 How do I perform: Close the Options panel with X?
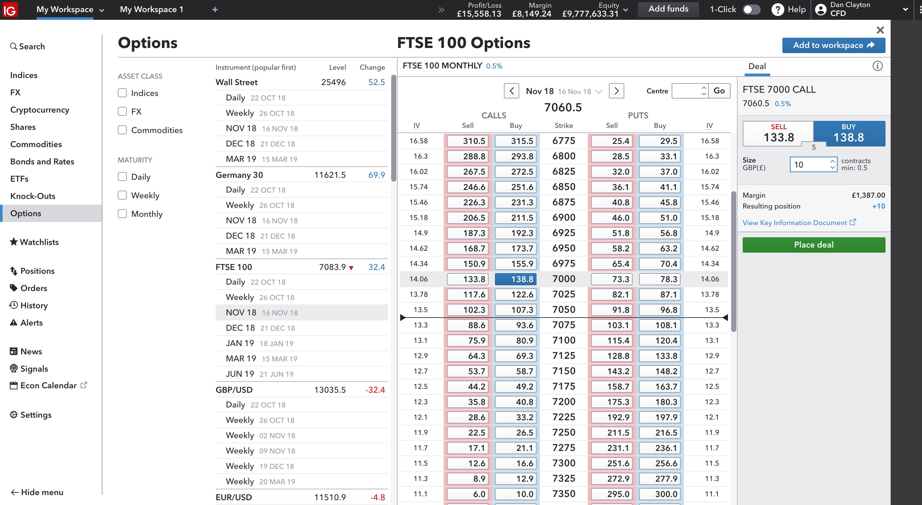pos(880,30)
